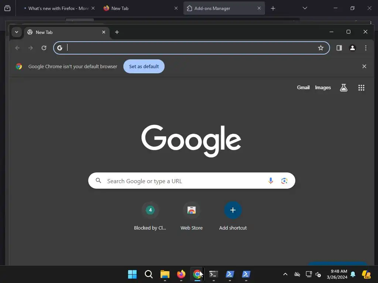Open a new tab in Firefox
The image size is (378, 283).
[x=273, y=8]
